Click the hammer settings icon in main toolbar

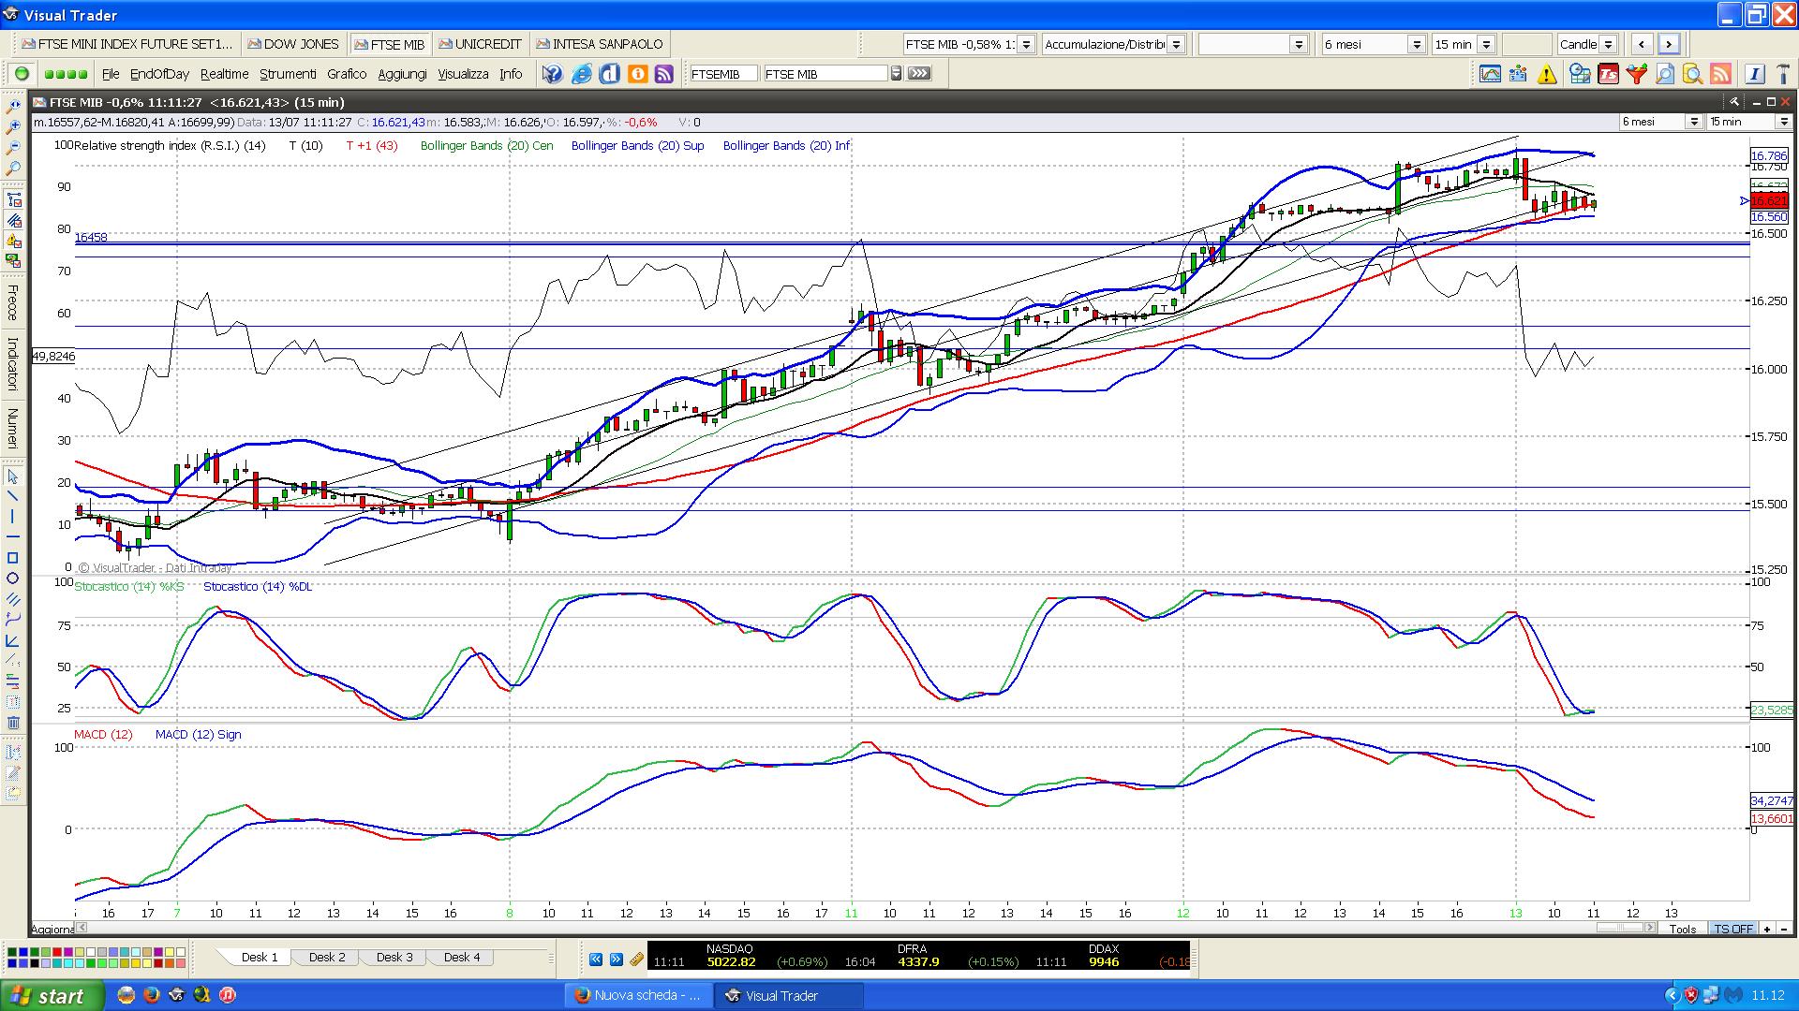(1782, 74)
